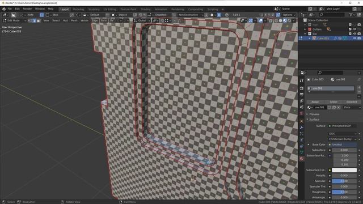
Task: Expand the Preview panel
Action: click(x=314, y=114)
